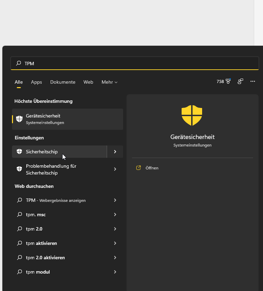263x291 pixels.
Task: Open the ellipsis options menu
Action: 252,81
